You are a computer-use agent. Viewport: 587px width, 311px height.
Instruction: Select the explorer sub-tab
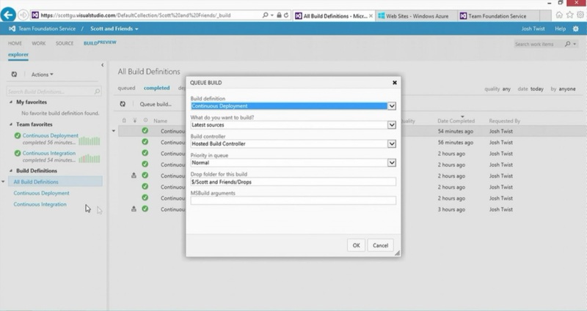[x=18, y=54]
